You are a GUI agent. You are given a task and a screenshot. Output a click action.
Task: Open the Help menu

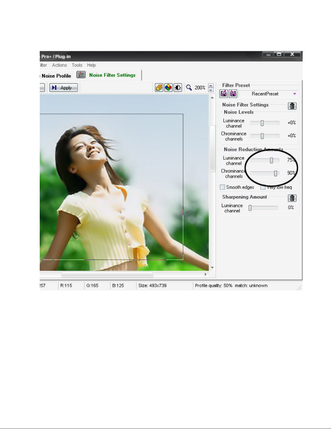[91, 65]
